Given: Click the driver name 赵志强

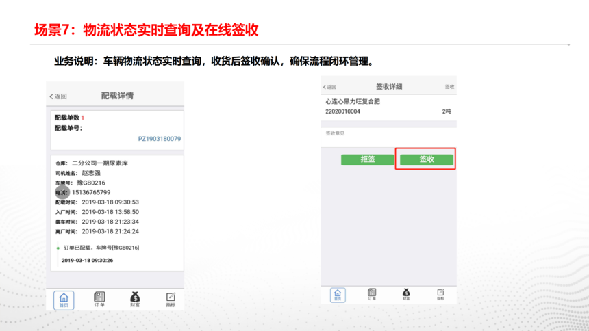Looking at the screenshot, I should (x=91, y=173).
